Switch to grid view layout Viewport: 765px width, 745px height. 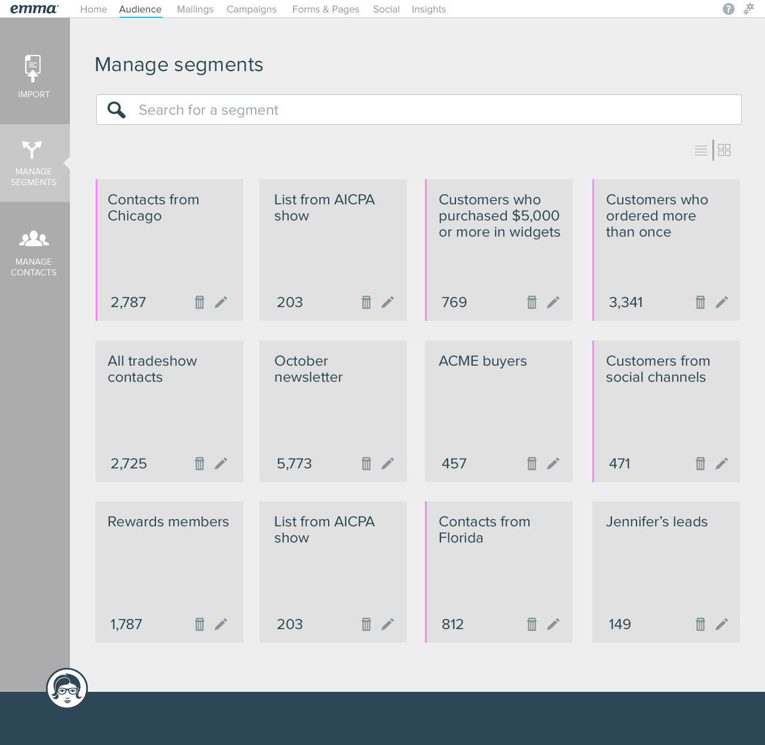point(724,150)
